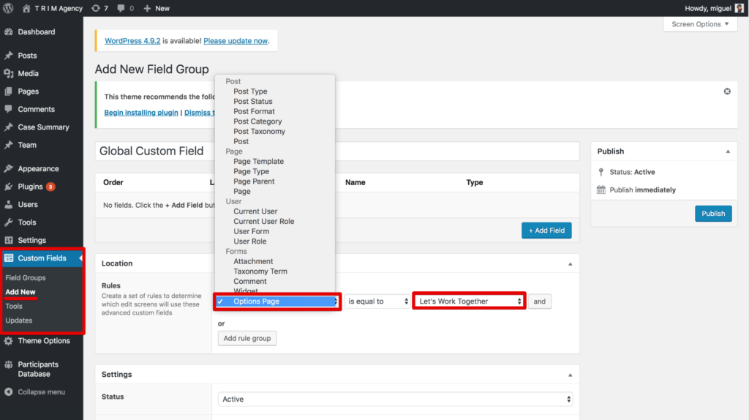Click the Collapse menu arrow icon

[x=9, y=391]
